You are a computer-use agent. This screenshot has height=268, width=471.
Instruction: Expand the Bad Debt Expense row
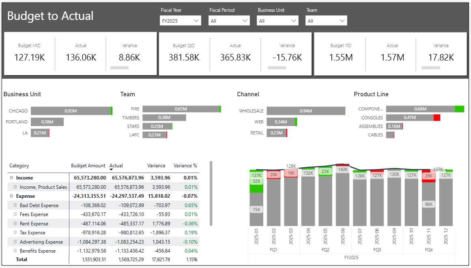point(15,205)
